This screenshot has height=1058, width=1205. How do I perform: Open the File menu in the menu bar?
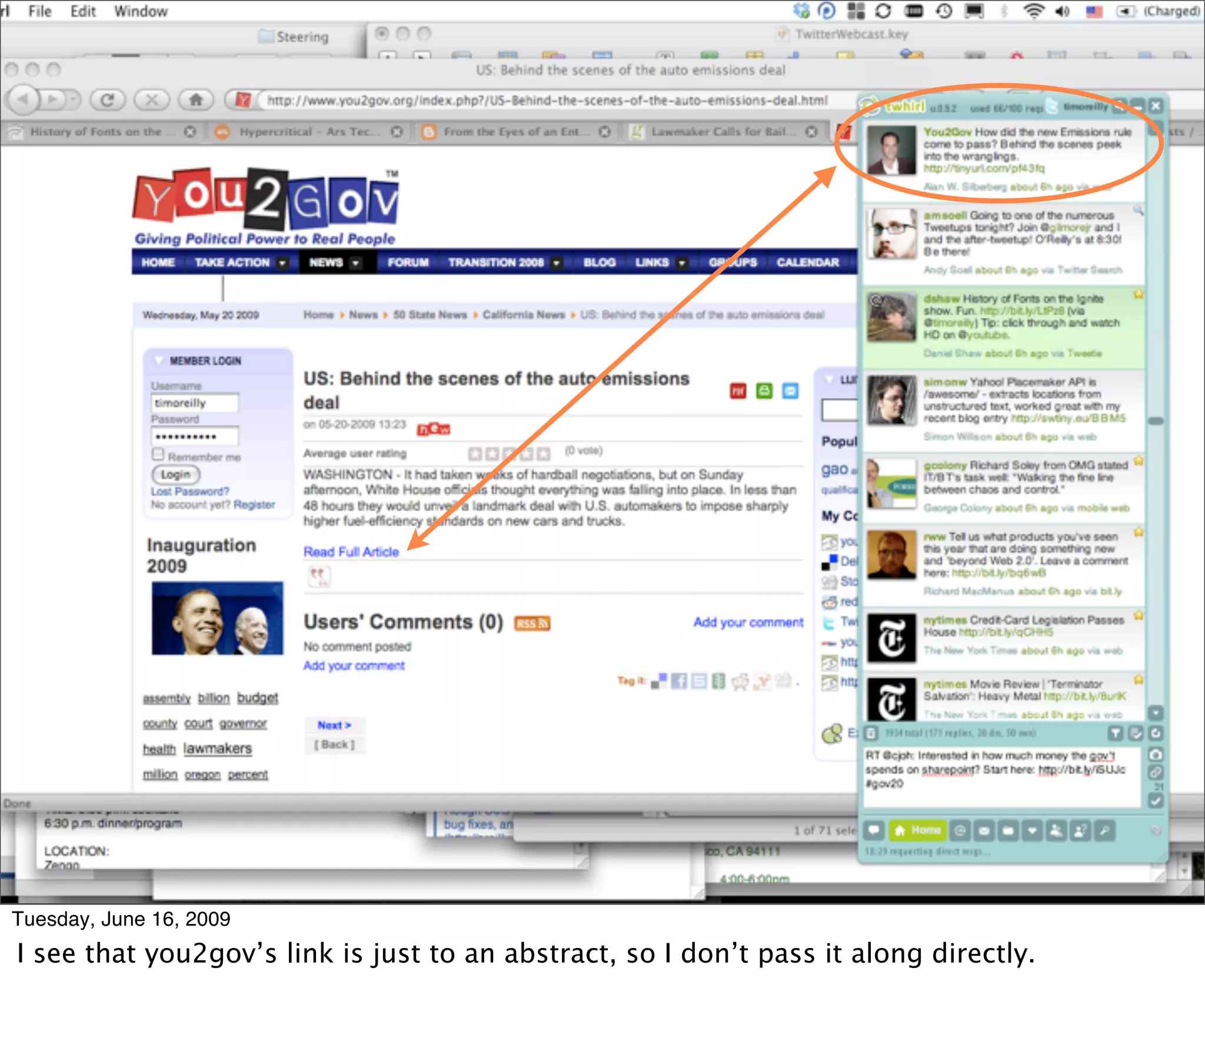[39, 11]
